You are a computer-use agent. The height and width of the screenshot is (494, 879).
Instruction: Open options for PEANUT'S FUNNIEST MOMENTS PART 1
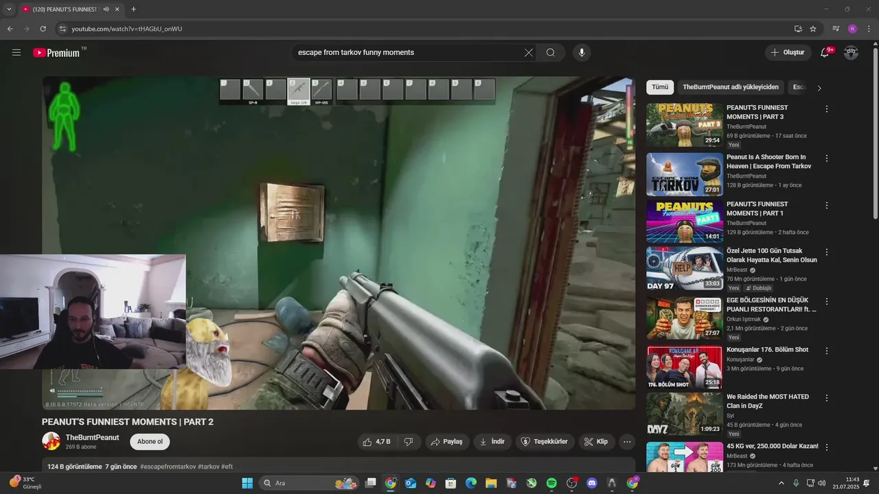[827, 205]
